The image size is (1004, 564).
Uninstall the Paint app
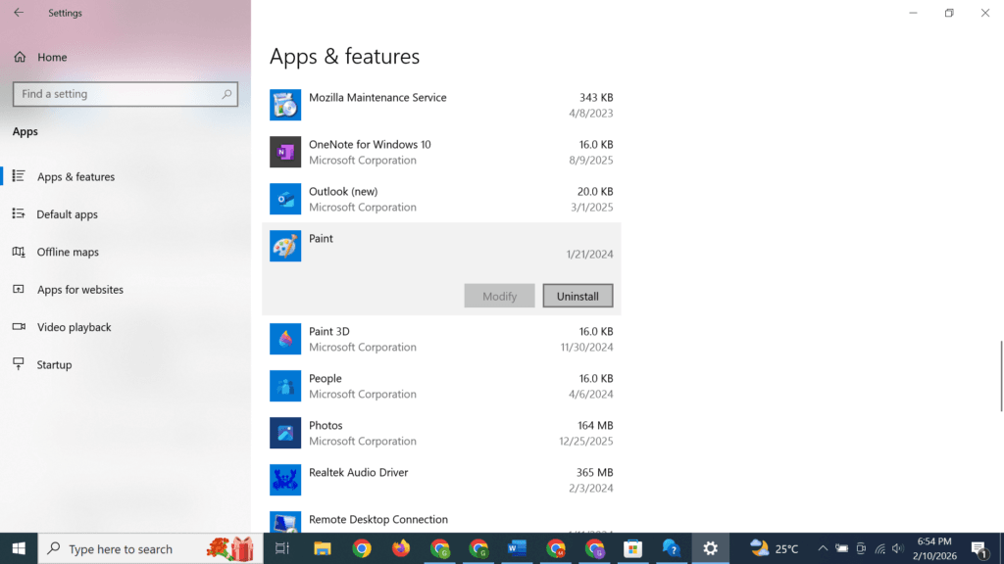pos(577,295)
